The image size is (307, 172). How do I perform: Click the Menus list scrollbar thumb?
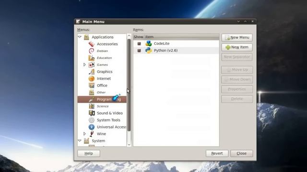(x=129, y=85)
